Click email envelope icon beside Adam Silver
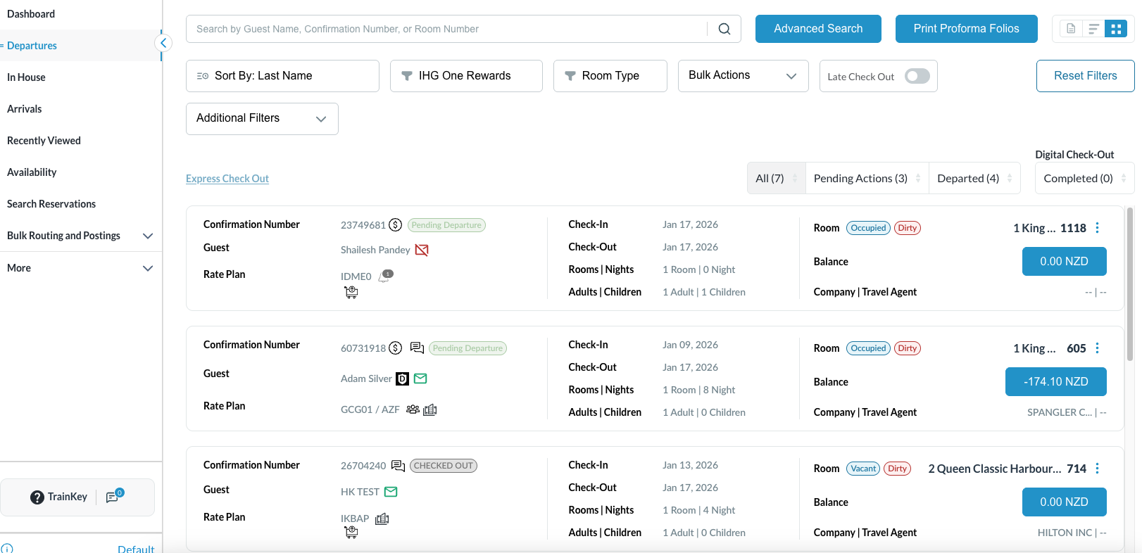1142x553 pixels. coord(420,379)
